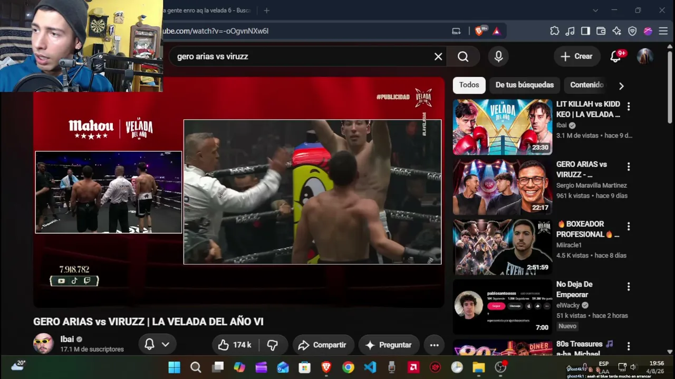The width and height of the screenshot is (675, 379).
Task: Open Google Chrome from taskbar
Action: coord(348,367)
